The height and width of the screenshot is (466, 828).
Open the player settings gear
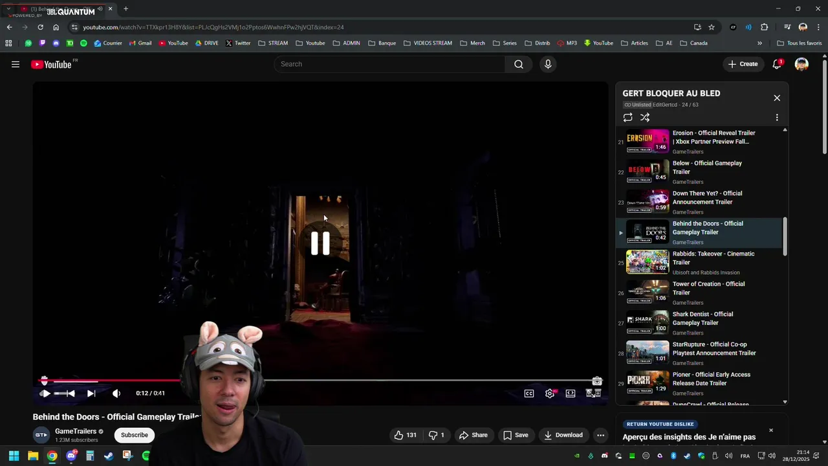click(x=550, y=394)
